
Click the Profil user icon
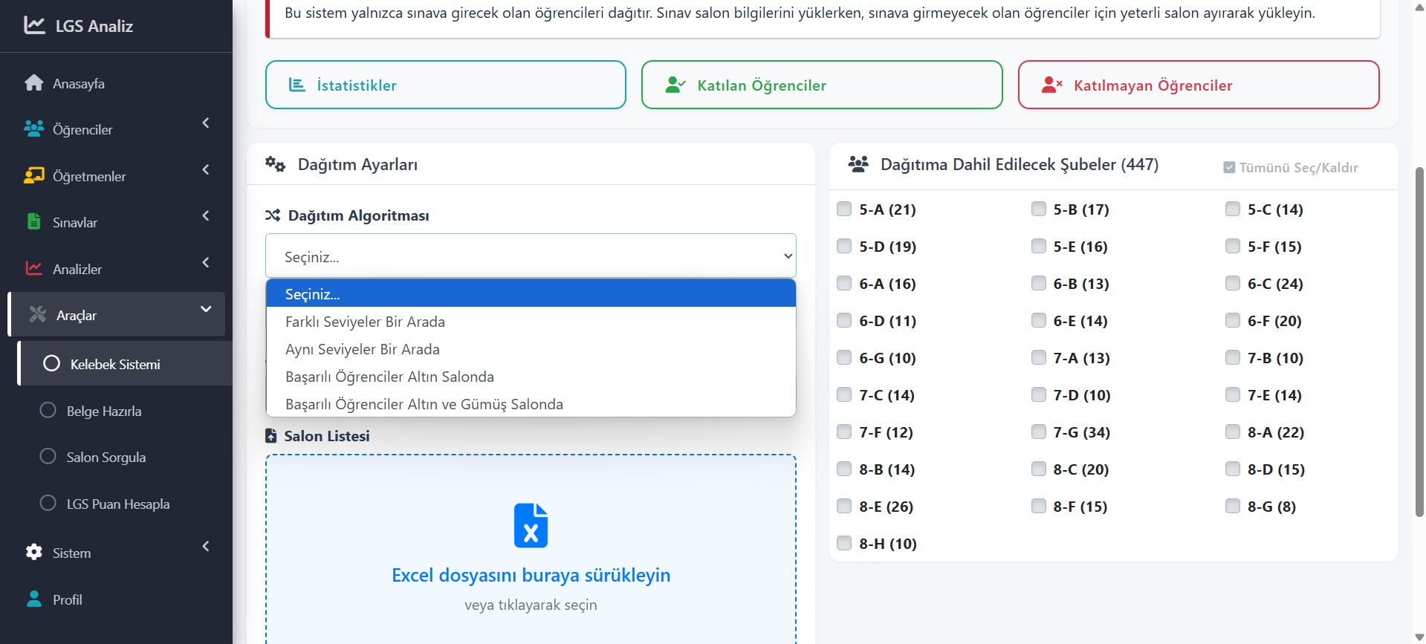click(x=34, y=599)
